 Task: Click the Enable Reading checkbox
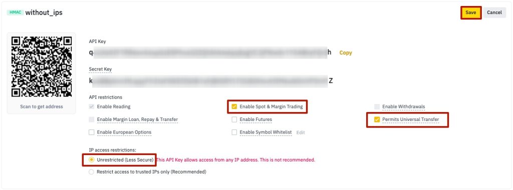tap(91, 106)
